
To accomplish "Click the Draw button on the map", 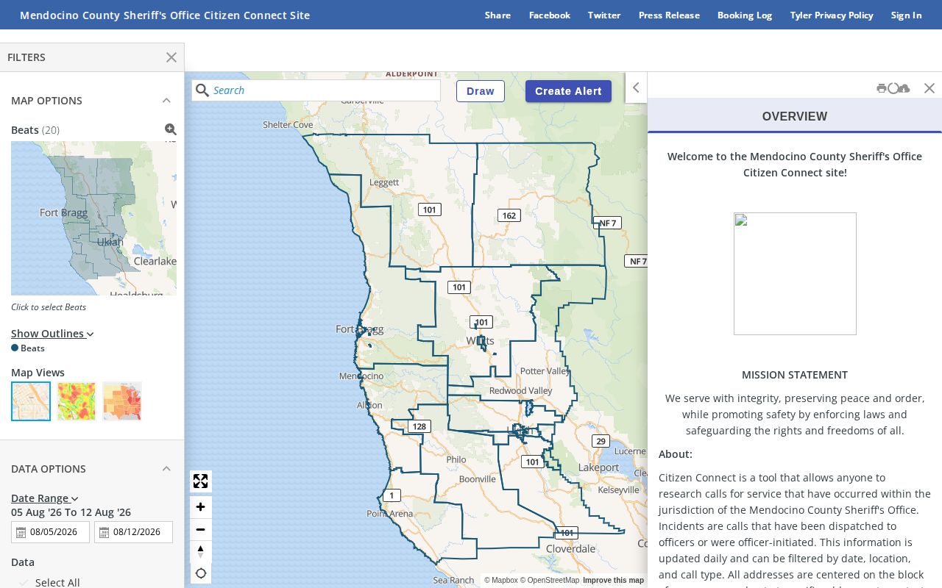I will (x=481, y=91).
